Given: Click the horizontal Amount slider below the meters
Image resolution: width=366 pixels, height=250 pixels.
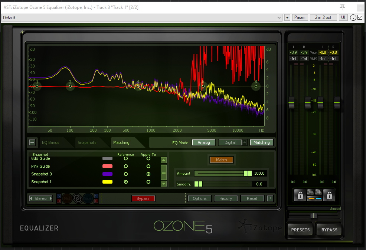Looking at the screenshot, I should [314, 216].
